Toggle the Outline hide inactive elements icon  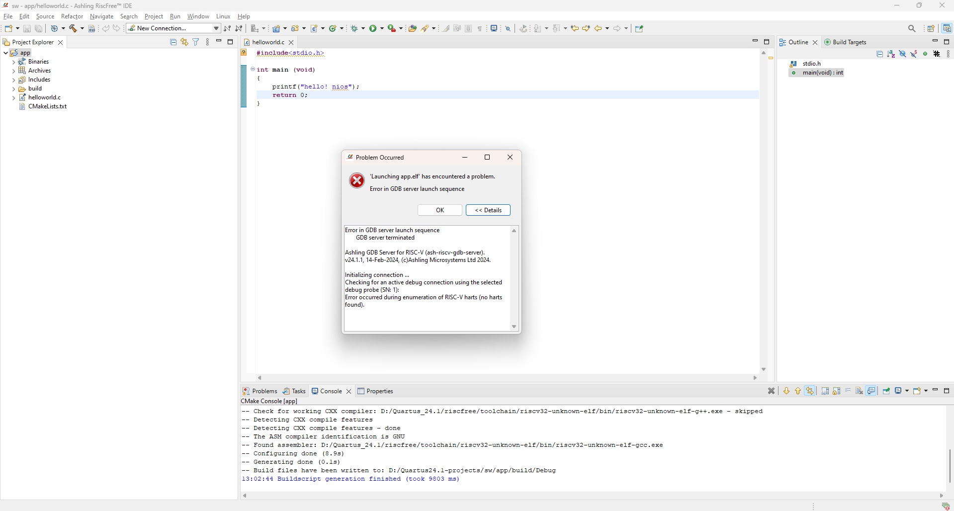coord(937,54)
